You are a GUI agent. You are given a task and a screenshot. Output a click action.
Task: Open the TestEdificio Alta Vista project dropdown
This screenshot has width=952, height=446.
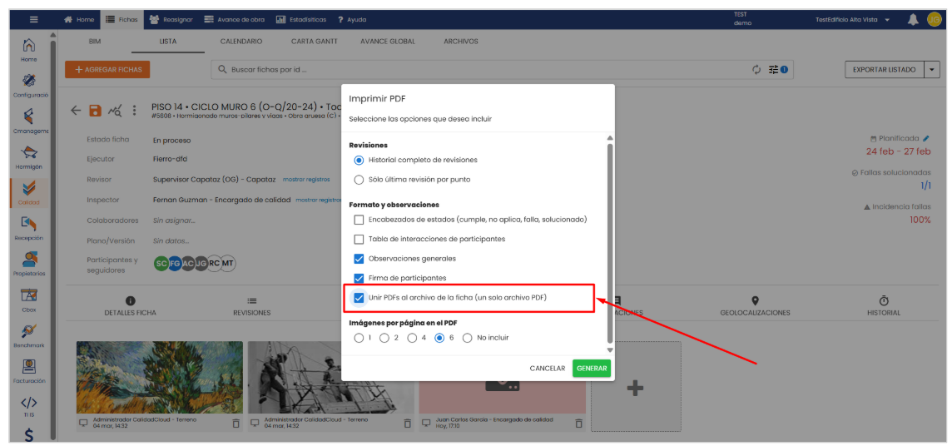tap(852, 20)
